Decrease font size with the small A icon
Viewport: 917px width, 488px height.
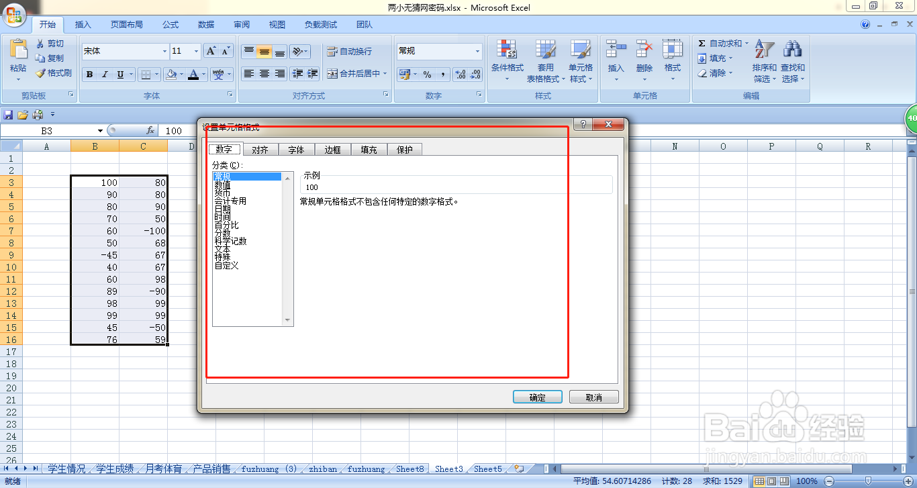226,51
